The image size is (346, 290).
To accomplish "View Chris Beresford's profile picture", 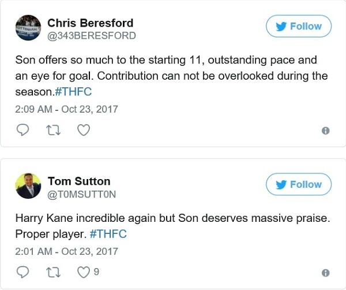I will click(28, 28).
